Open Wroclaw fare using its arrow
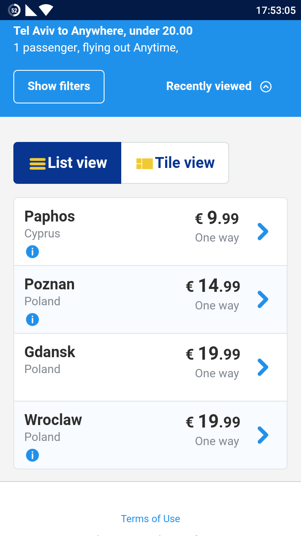 (263, 435)
